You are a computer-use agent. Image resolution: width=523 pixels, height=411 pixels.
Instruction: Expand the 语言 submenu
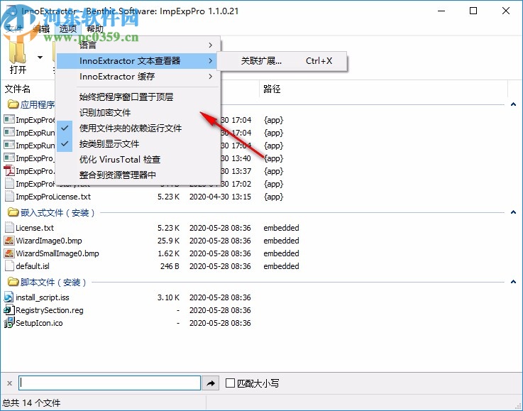[138, 45]
